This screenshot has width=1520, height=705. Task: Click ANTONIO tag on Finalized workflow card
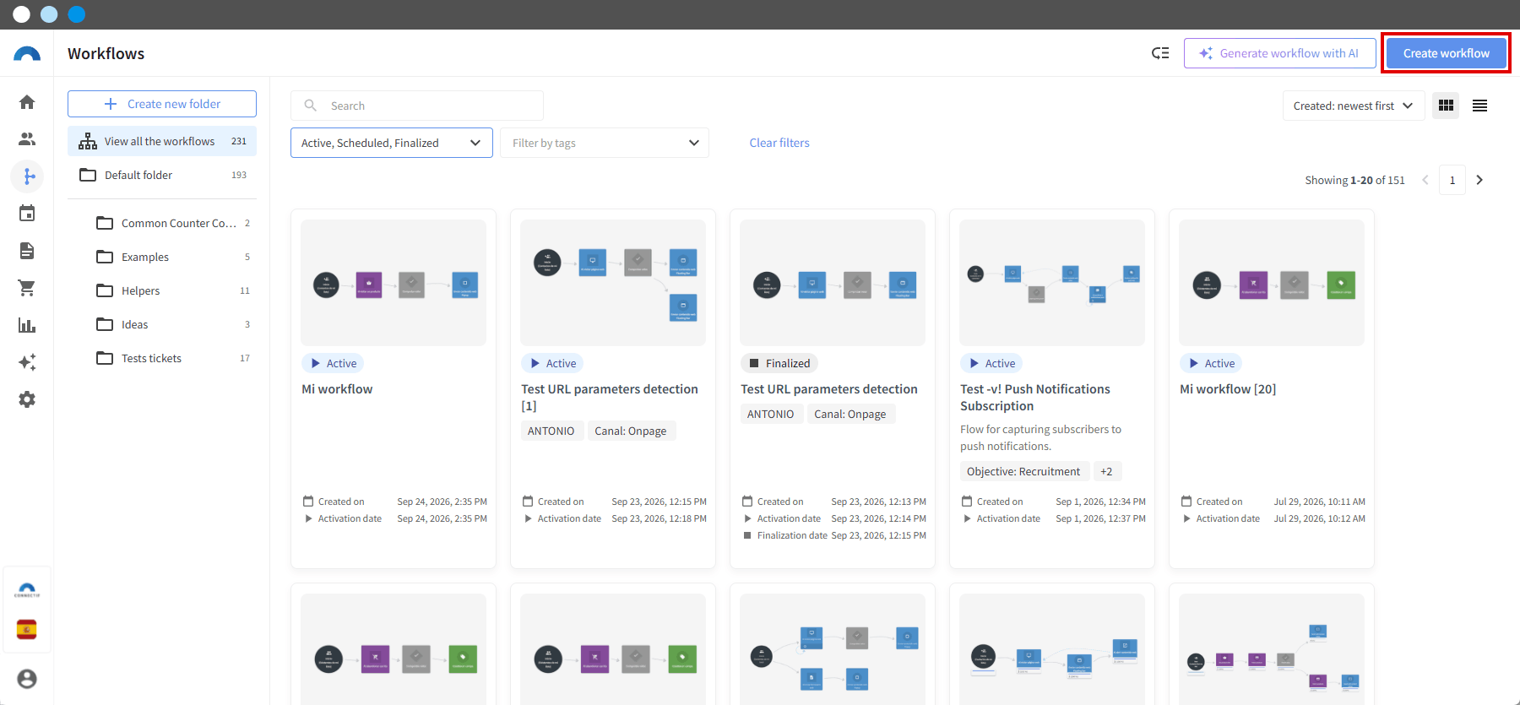pos(770,414)
